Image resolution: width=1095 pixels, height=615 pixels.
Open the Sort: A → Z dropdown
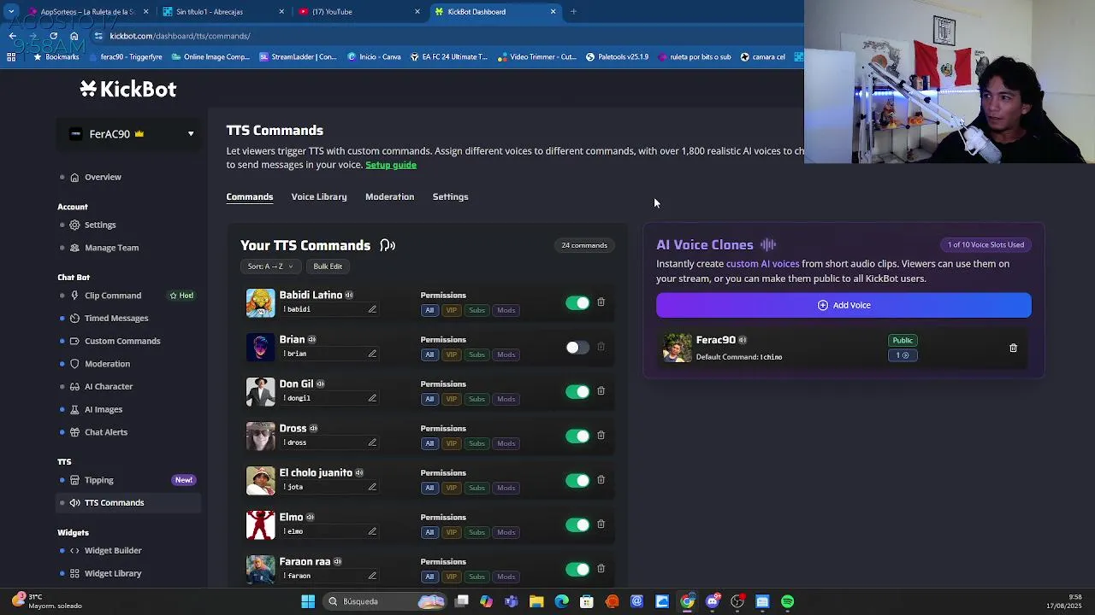269,266
